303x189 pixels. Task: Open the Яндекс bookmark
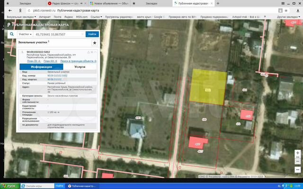pos(69,17)
